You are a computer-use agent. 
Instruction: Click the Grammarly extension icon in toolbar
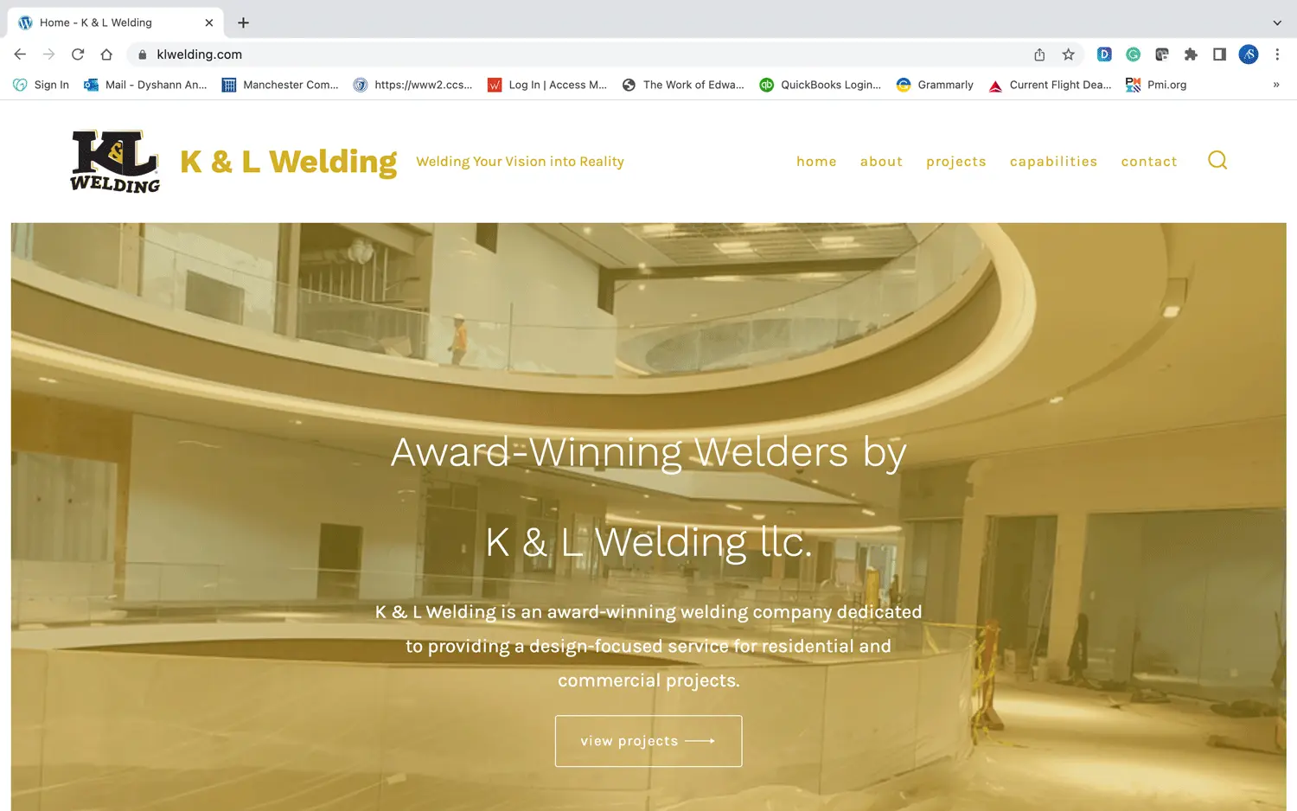click(1133, 54)
